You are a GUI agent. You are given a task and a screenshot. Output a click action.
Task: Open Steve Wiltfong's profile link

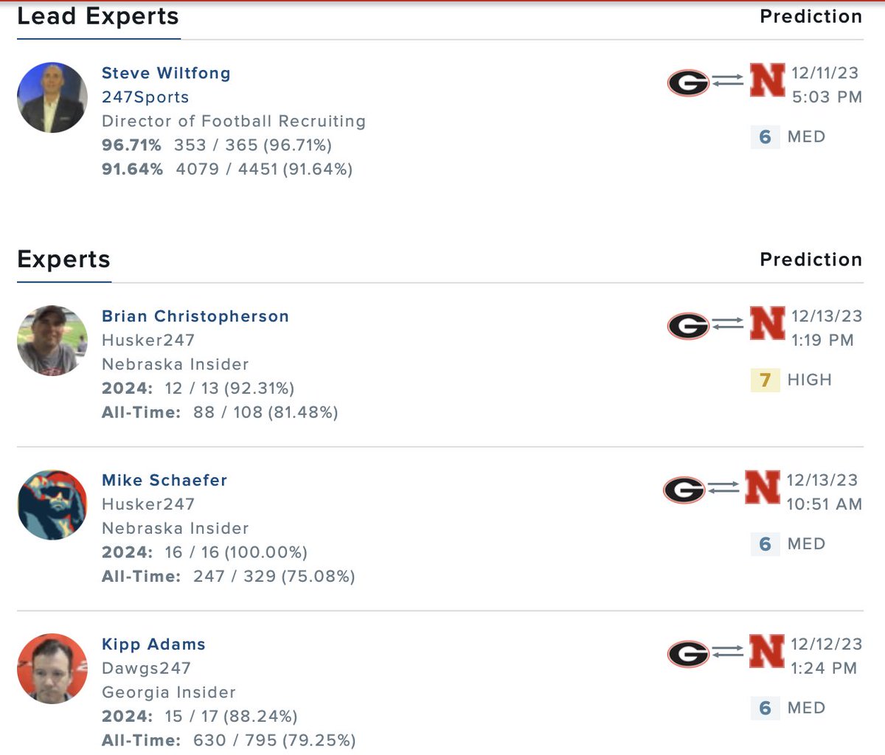coord(166,73)
